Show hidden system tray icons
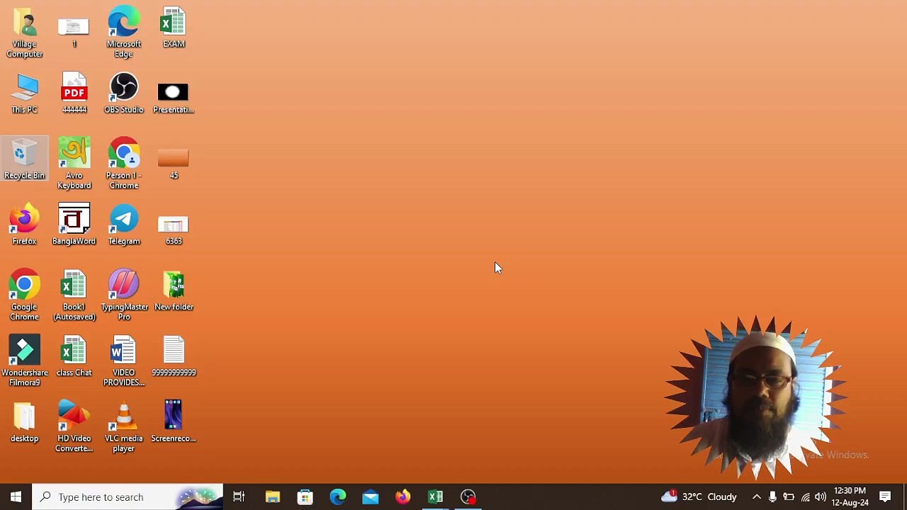The image size is (907, 510). (756, 497)
